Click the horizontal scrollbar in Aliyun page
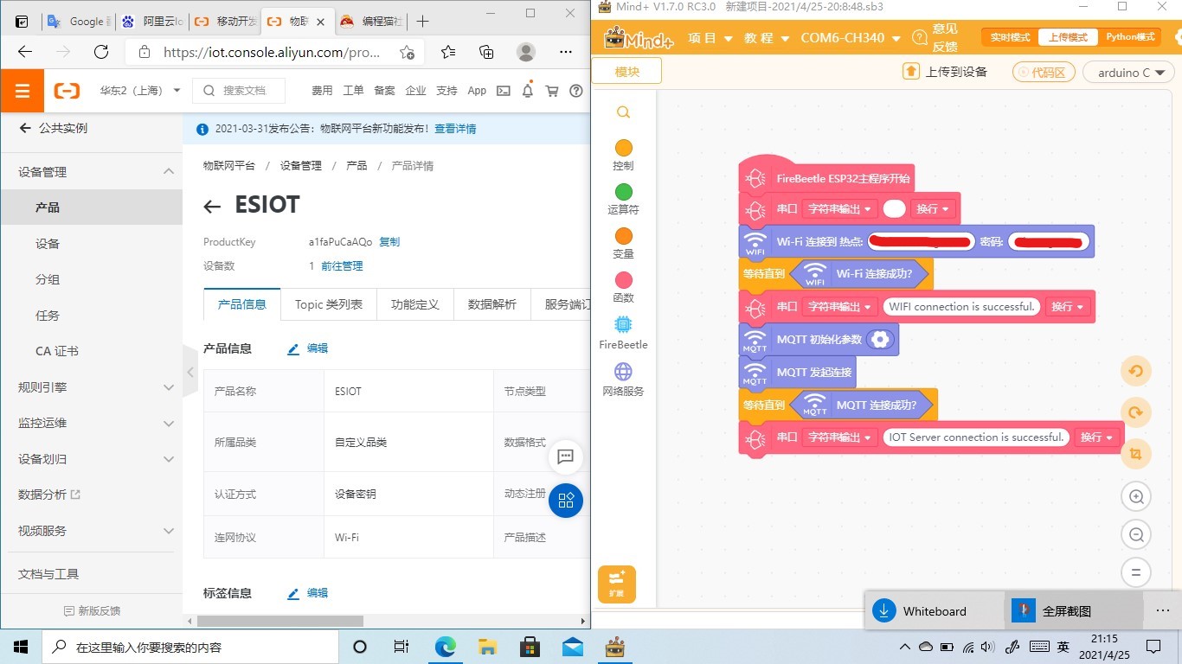 tap(280, 621)
